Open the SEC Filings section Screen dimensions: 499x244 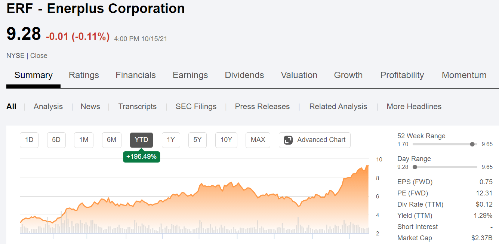pyautogui.click(x=196, y=106)
